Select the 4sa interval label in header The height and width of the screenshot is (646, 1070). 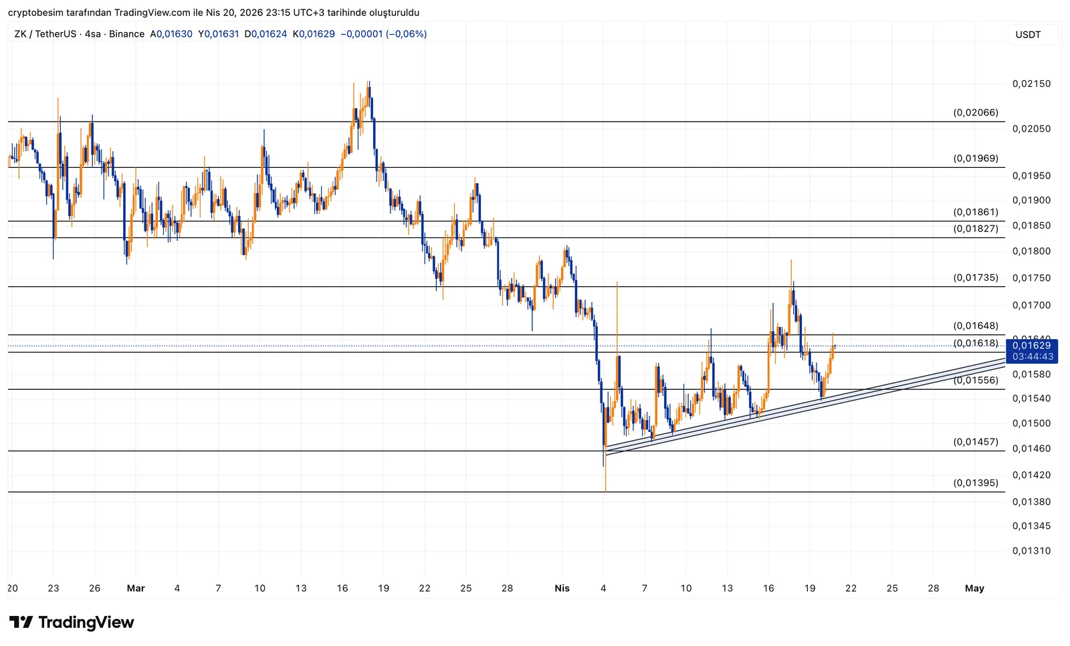[93, 34]
